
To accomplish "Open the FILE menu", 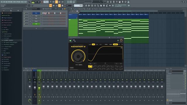I will pyautogui.click(x=2, y=2).
